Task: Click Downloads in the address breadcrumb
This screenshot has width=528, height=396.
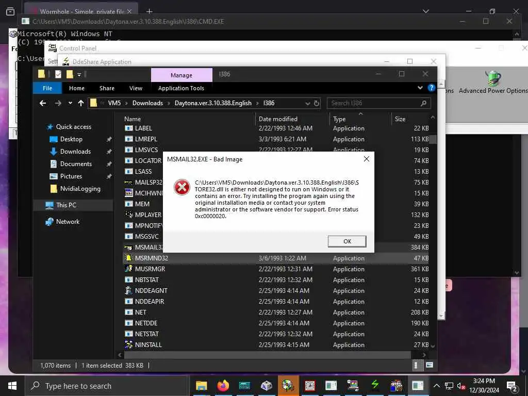Action: (147, 103)
